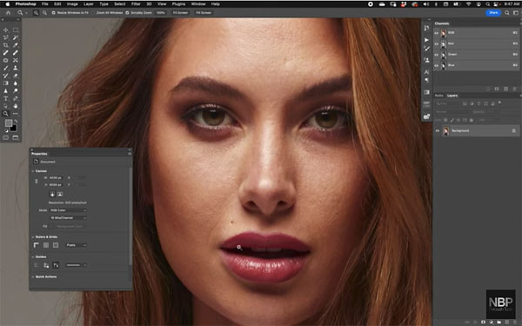Select the Crop tool
The height and width of the screenshot is (326, 522).
(x=6, y=45)
